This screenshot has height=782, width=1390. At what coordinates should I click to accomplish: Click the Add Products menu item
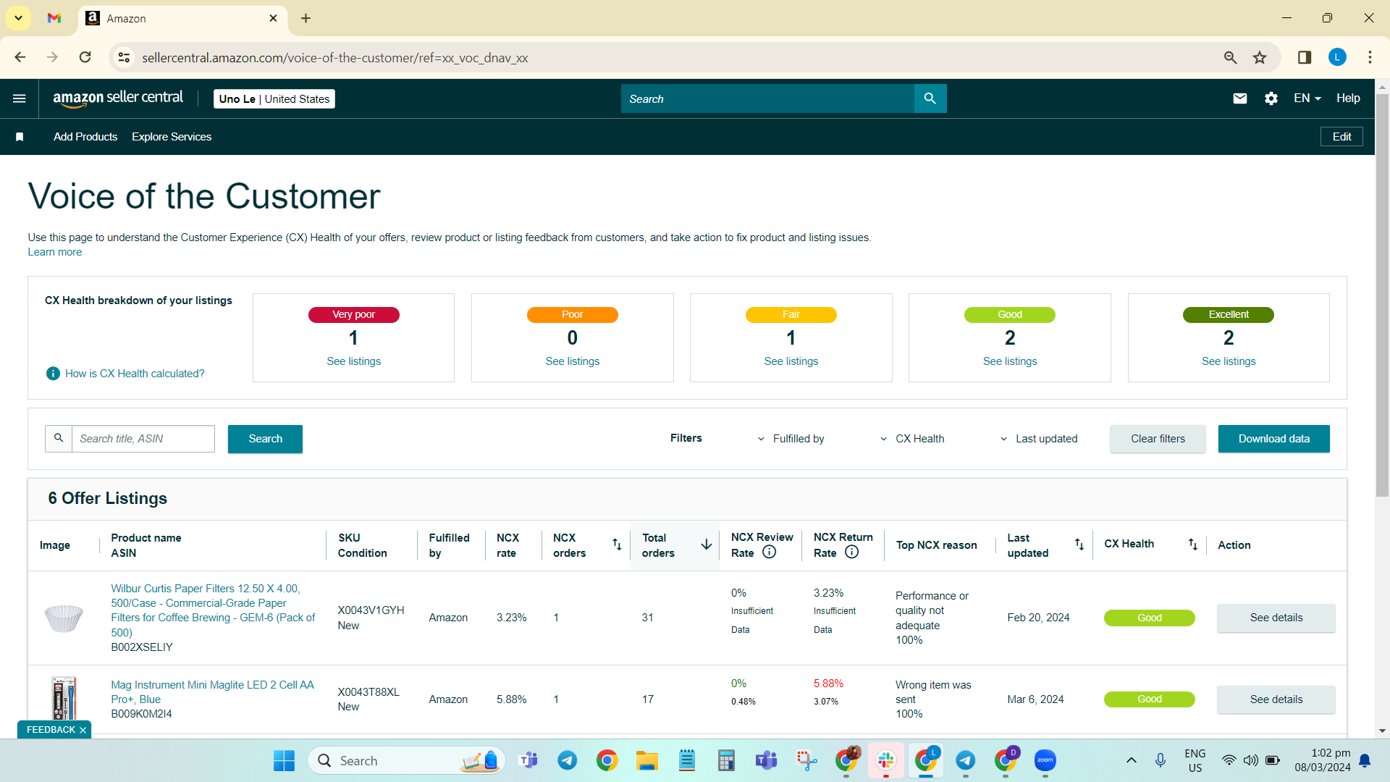[85, 137]
